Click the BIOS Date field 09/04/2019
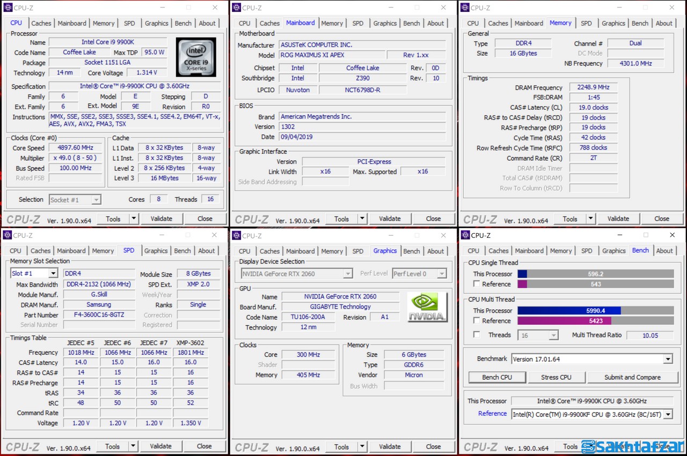Viewport: 687px width, 456px height. (x=362, y=137)
